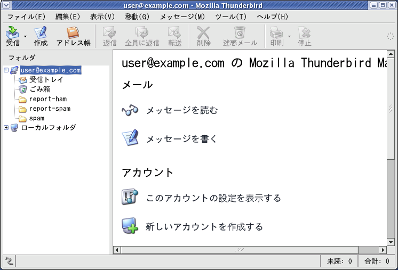Open the ツール(T) menu
The image size is (398, 270).
pyautogui.click(x=230, y=17)
